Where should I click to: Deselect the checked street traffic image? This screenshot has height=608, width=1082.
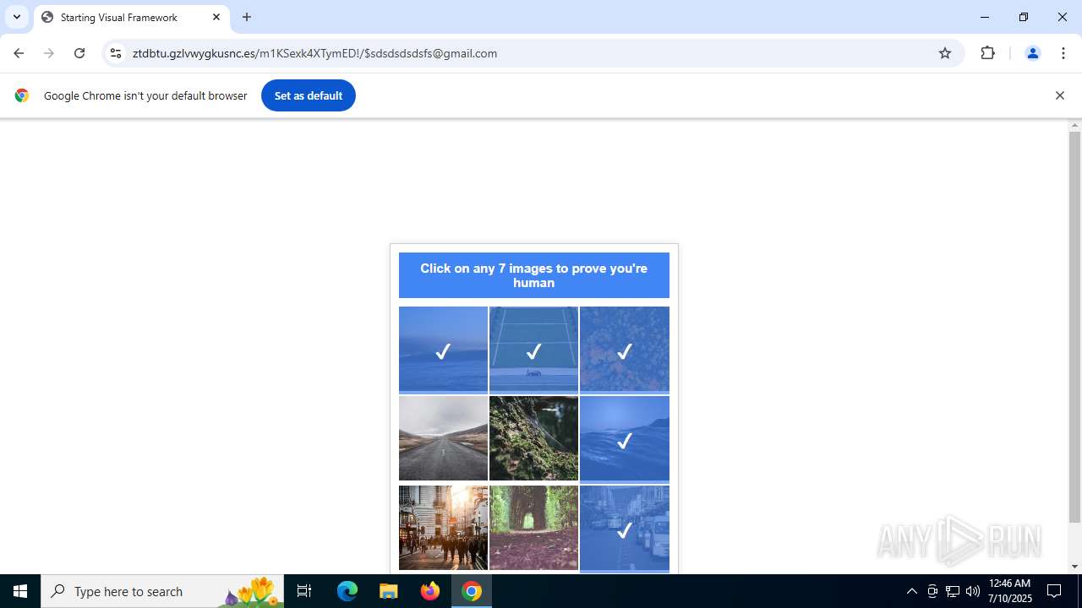click(x=624, y=529)
